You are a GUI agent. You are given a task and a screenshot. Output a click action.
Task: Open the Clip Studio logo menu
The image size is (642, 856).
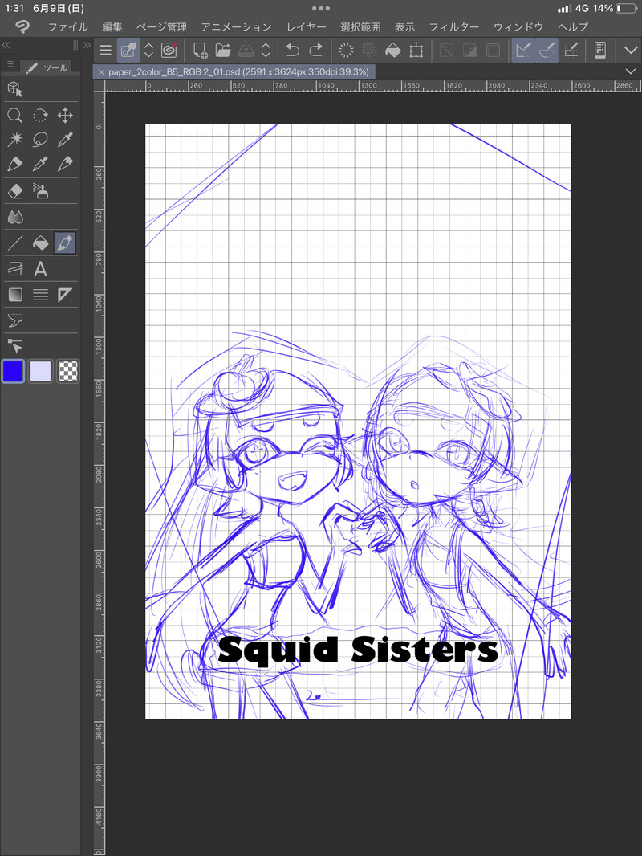tap(22, 26)
